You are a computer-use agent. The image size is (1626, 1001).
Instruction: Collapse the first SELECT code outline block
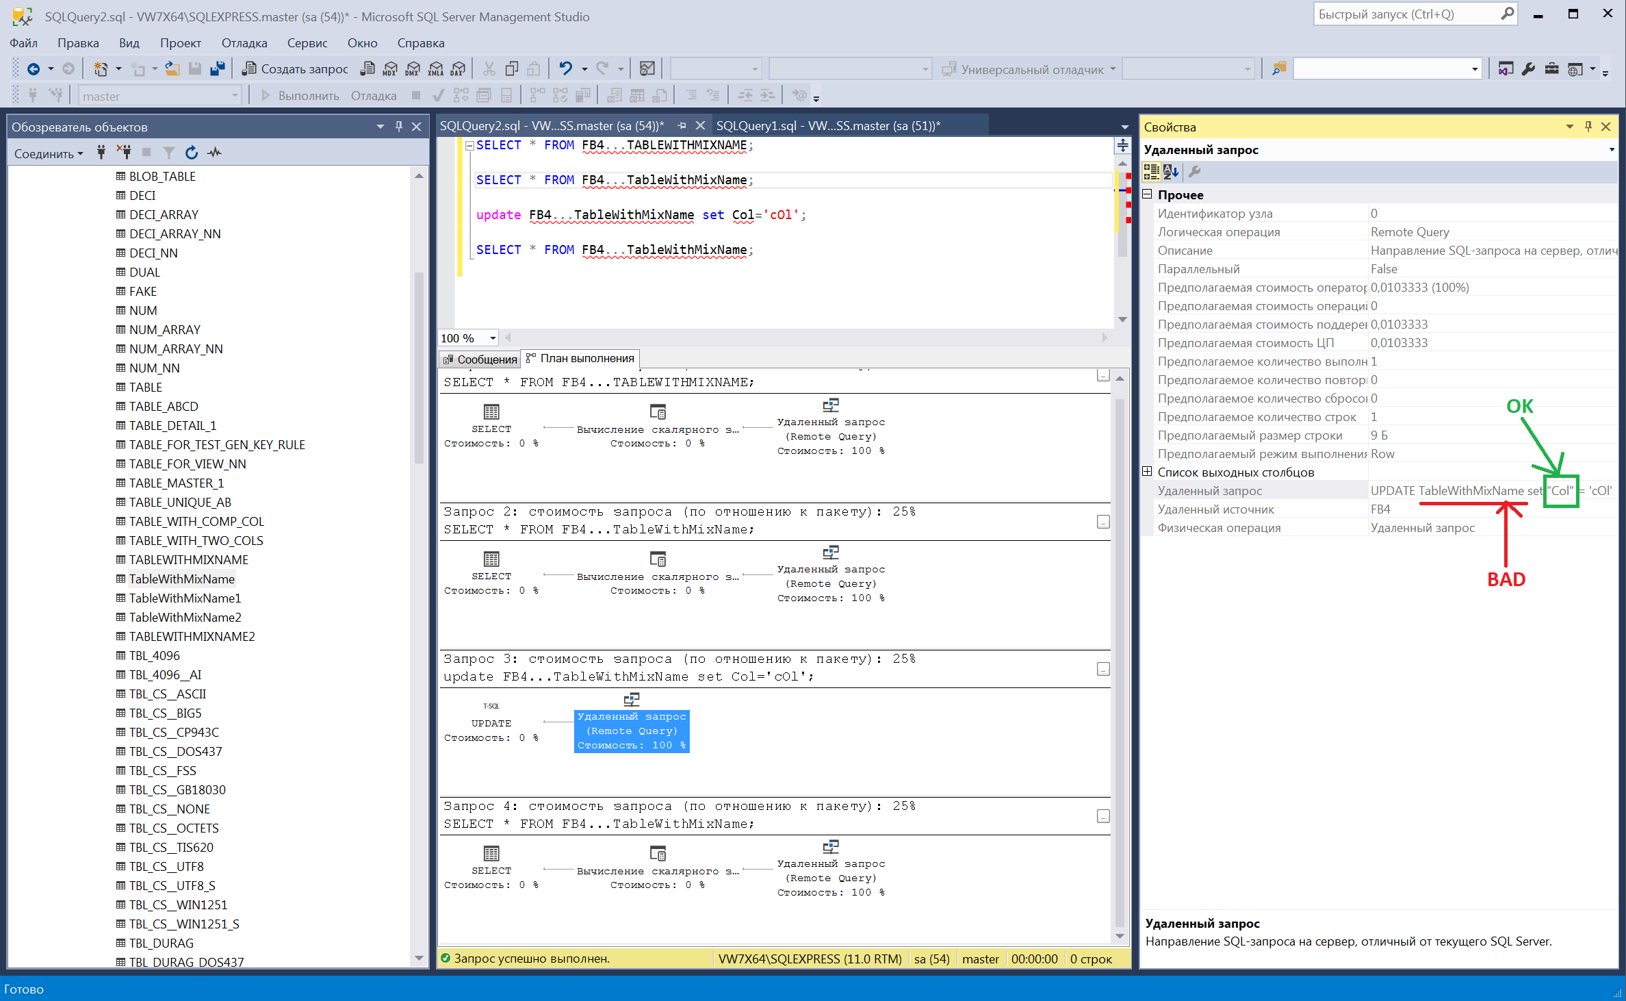[x=469, y=145]
